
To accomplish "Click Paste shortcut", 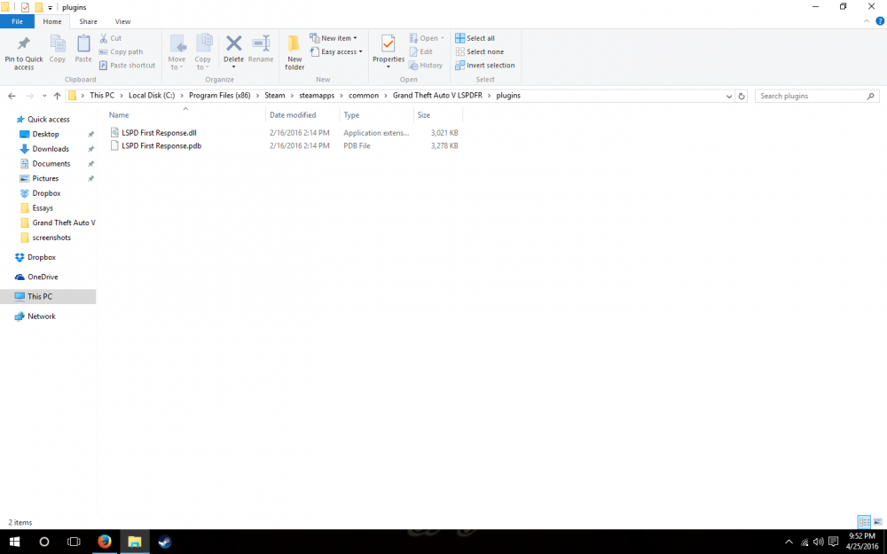I will click(127, 65).
